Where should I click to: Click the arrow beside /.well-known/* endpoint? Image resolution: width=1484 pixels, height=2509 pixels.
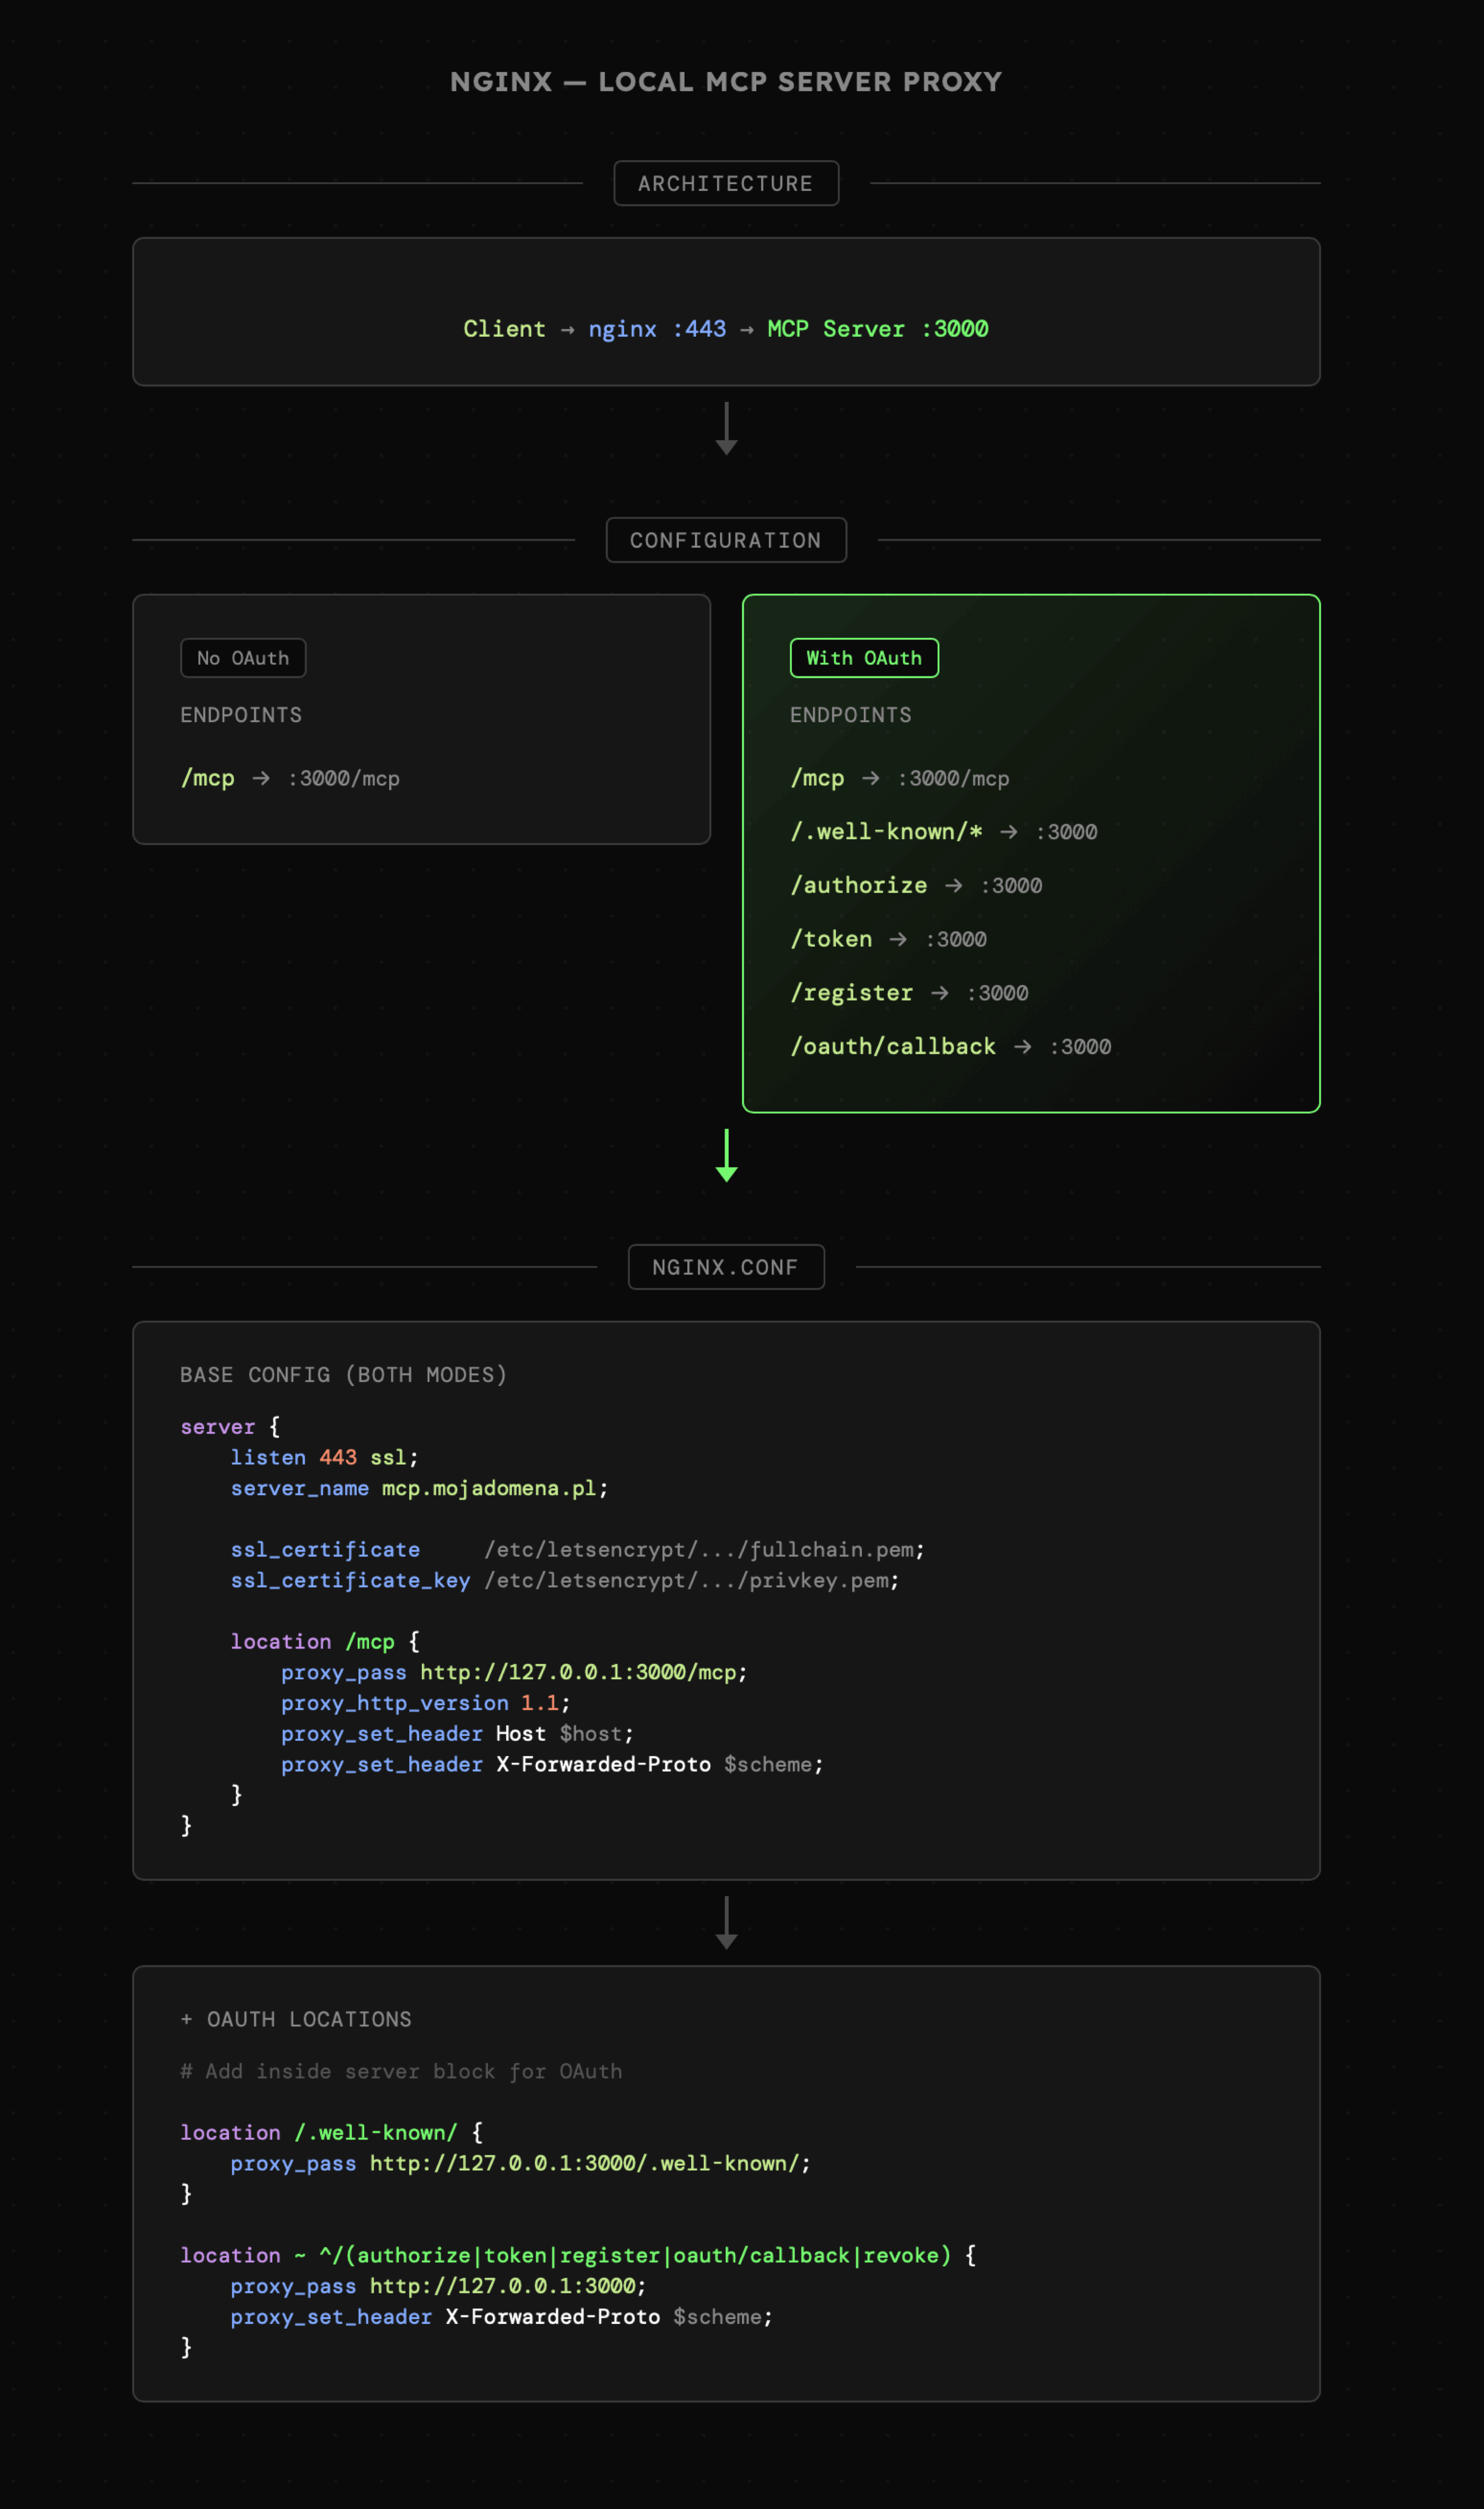1008,832
